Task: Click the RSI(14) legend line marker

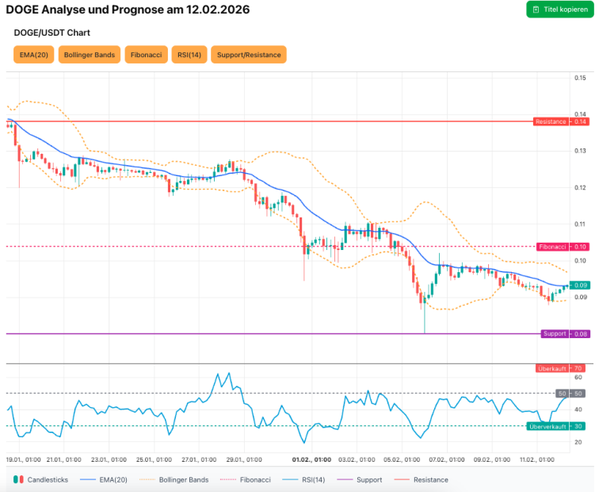Action: pos(292,479)
